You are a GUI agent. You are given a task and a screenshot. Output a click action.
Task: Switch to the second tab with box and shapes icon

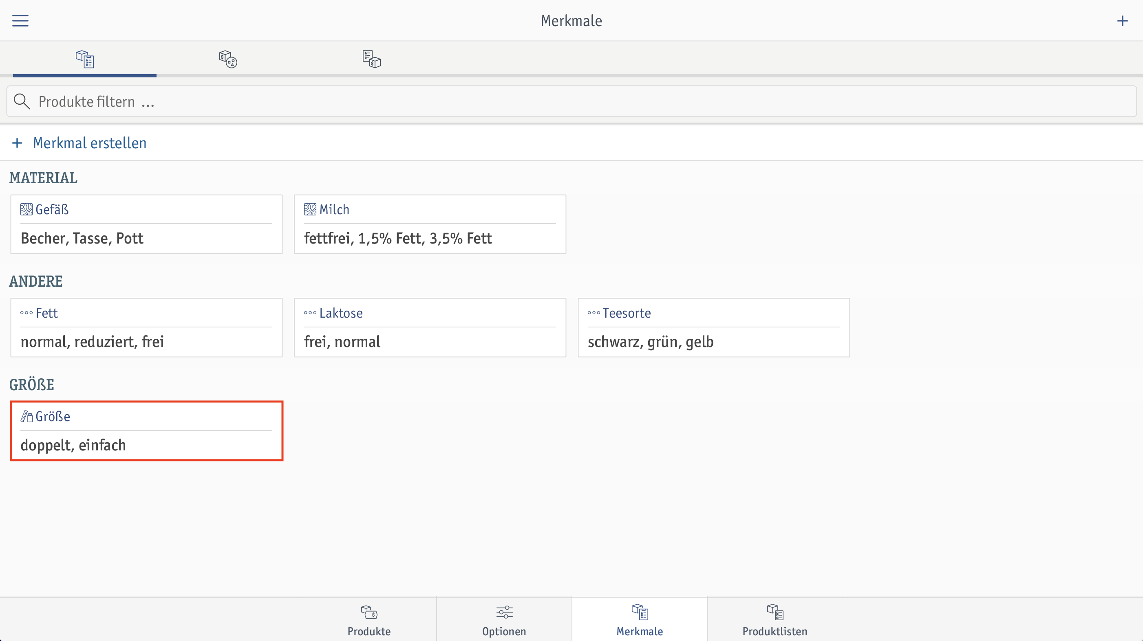pyautogui.click(x=227, y=59)
